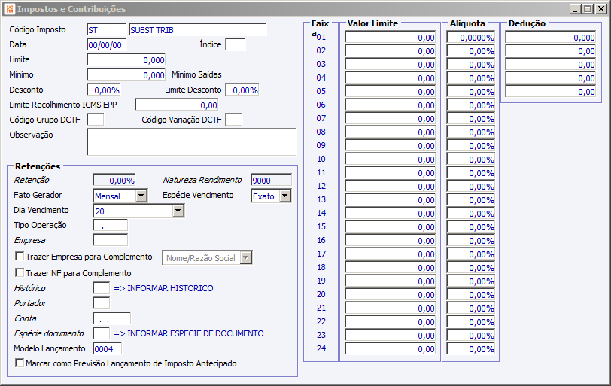
Task: Click the first Dedução field showing 0,000
Action: pos(551,37)
